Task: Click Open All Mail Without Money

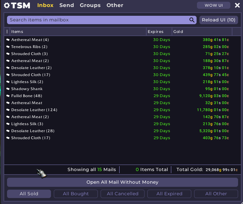Action: (122, 182)
